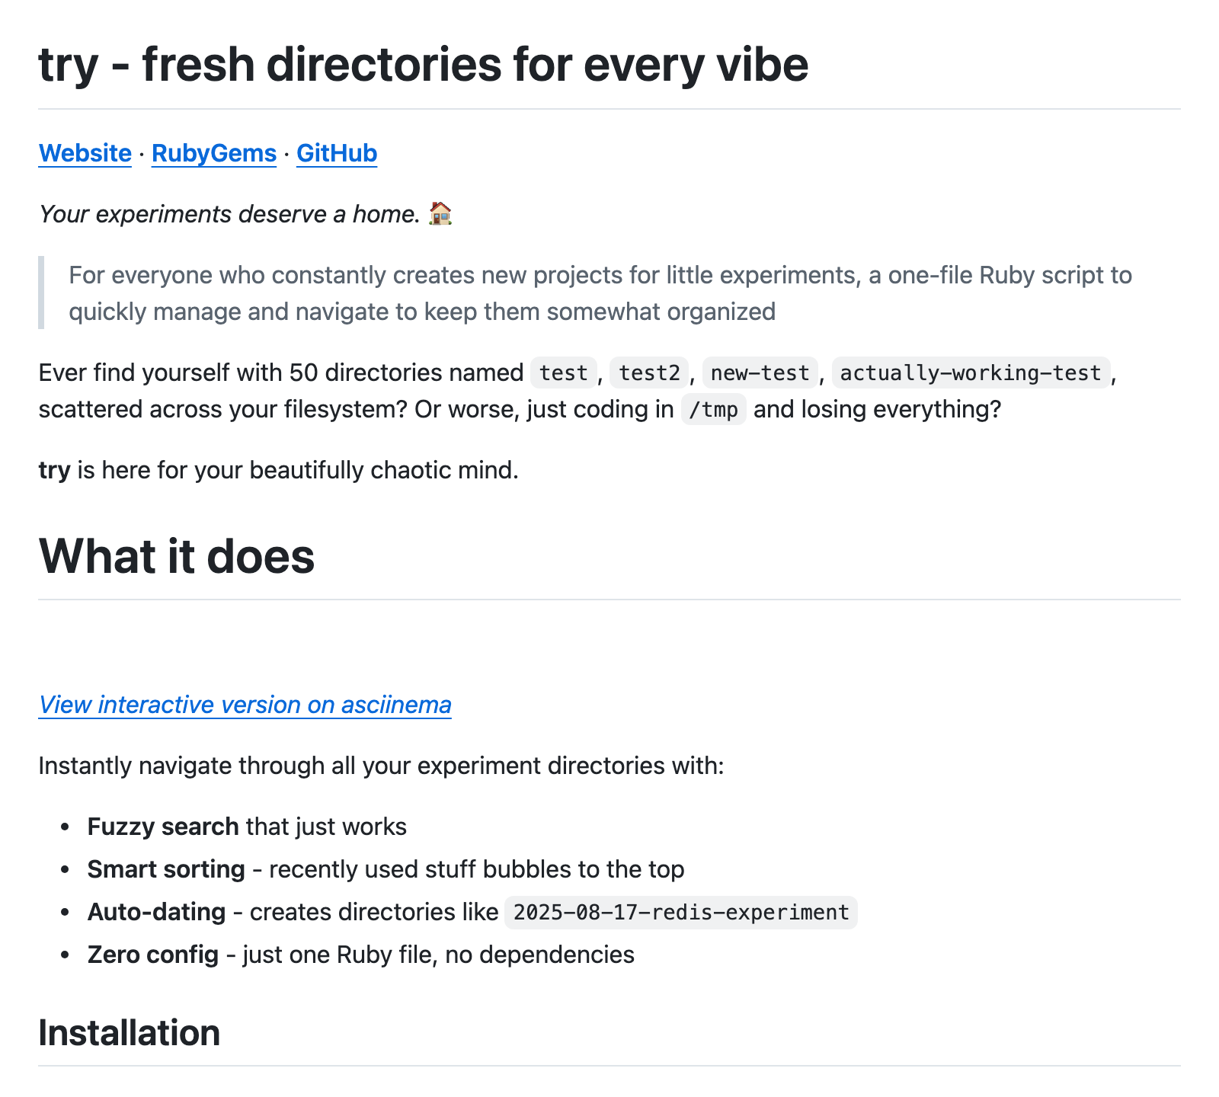Screen dimensions: 1219x1097
Task: Click the 'What it does' heading
Action: coord(176,555)
